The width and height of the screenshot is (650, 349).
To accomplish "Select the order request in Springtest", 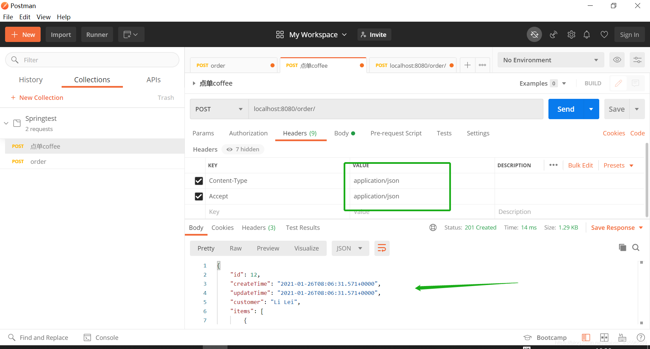I will tap(95, 161).
